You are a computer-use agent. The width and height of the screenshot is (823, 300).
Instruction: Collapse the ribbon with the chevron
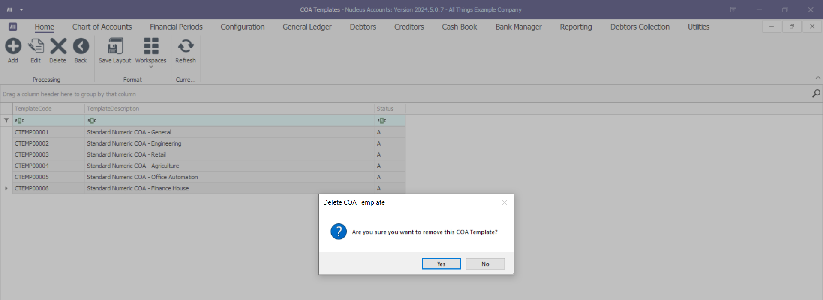pos(818,78)
